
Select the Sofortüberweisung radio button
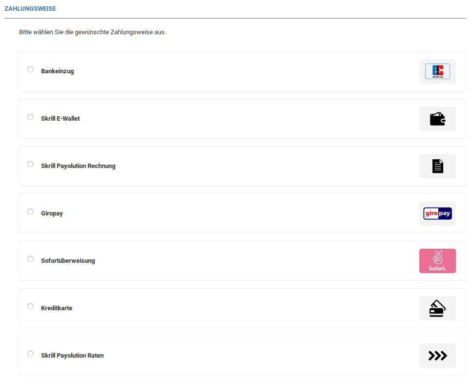tap(30, 259)
